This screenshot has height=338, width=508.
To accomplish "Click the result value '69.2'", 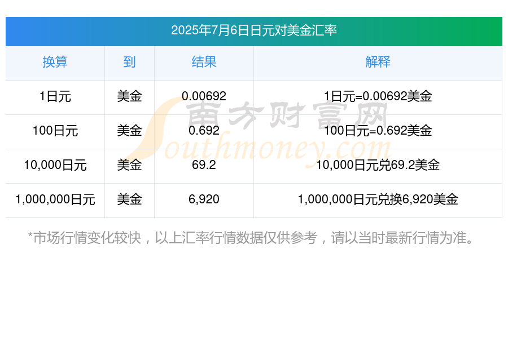I will point(204,164).
